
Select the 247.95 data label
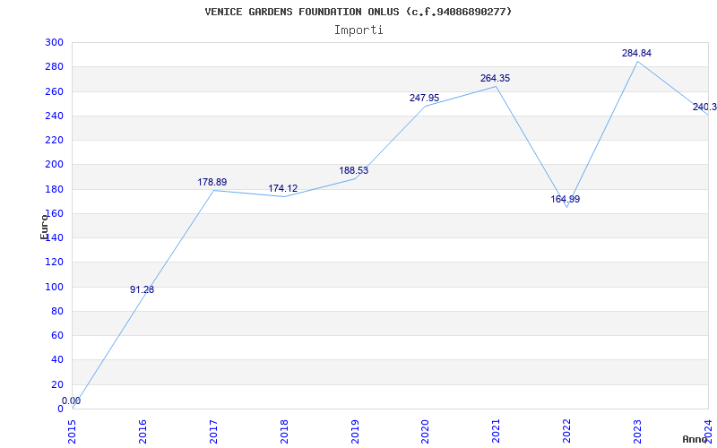click(x=424, y=98)
